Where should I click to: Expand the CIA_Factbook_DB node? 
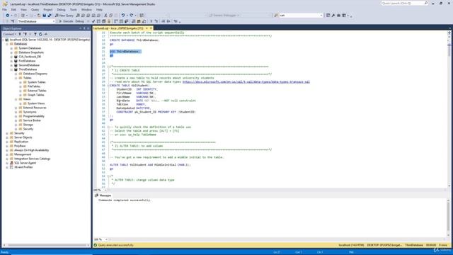click(x=11, y=57)
